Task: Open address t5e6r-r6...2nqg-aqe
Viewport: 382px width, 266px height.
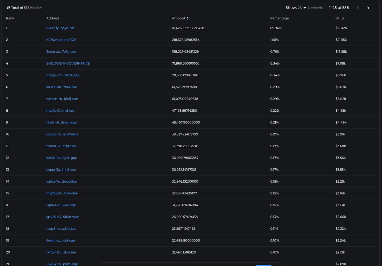Action: click(x=61, y=122)
